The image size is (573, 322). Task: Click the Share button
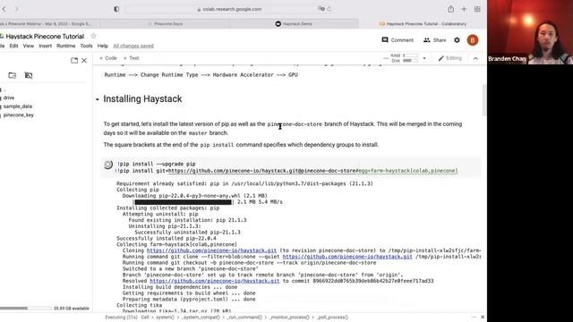[x=434, y=40]
